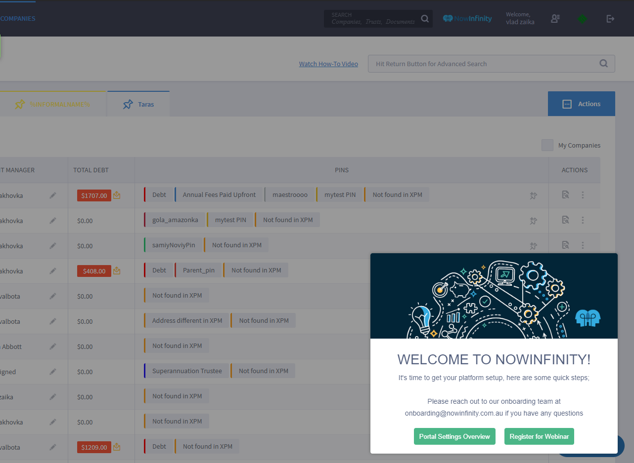The height and width of the screenshot is (463, 634).
Task: Click the maestroooo pin tag
Action: coord(290,194)
